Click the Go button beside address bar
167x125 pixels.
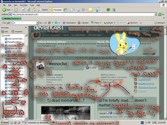click(161, 14)
